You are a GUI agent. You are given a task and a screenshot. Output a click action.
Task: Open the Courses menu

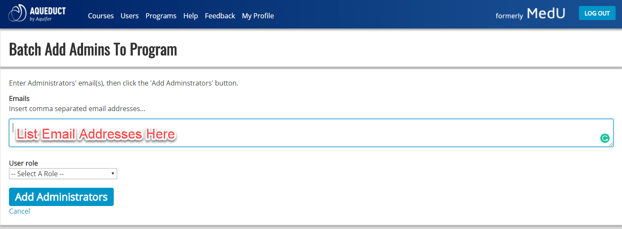point(101,16)
